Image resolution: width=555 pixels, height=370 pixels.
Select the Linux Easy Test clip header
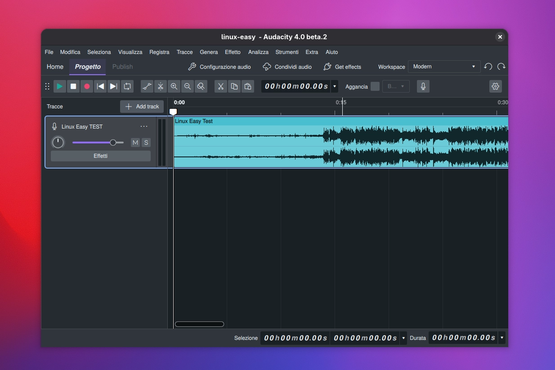pos(341,121)
